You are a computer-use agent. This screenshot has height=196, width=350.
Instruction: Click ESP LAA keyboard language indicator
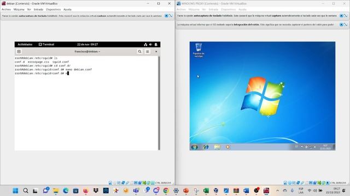[x=301, y=191]
